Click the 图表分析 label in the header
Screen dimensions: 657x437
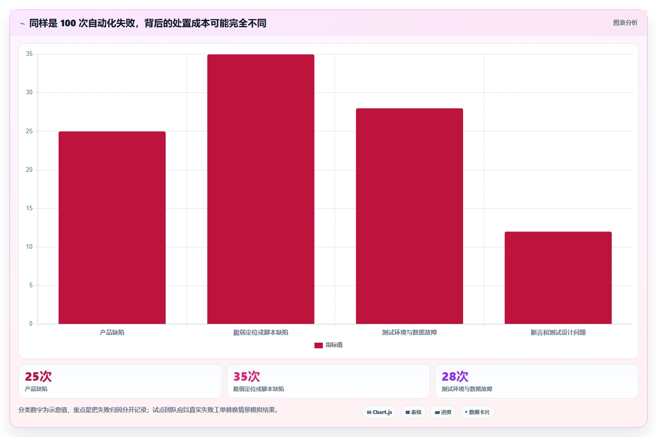tap(625, 23)
